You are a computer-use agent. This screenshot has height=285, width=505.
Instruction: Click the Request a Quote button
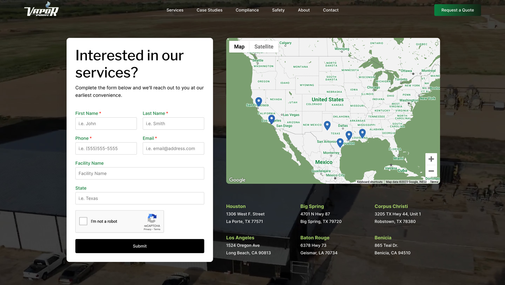tap(457, 10)
